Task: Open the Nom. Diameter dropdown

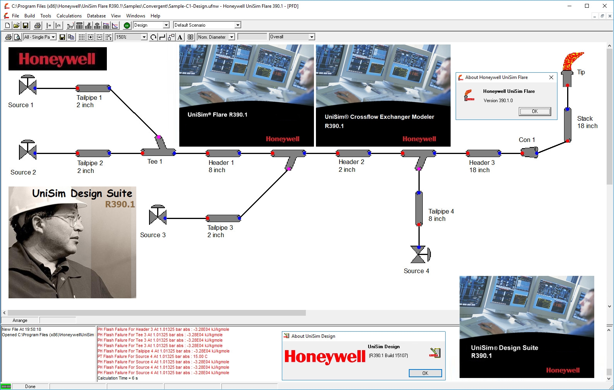Action: [x=232, y=37]
